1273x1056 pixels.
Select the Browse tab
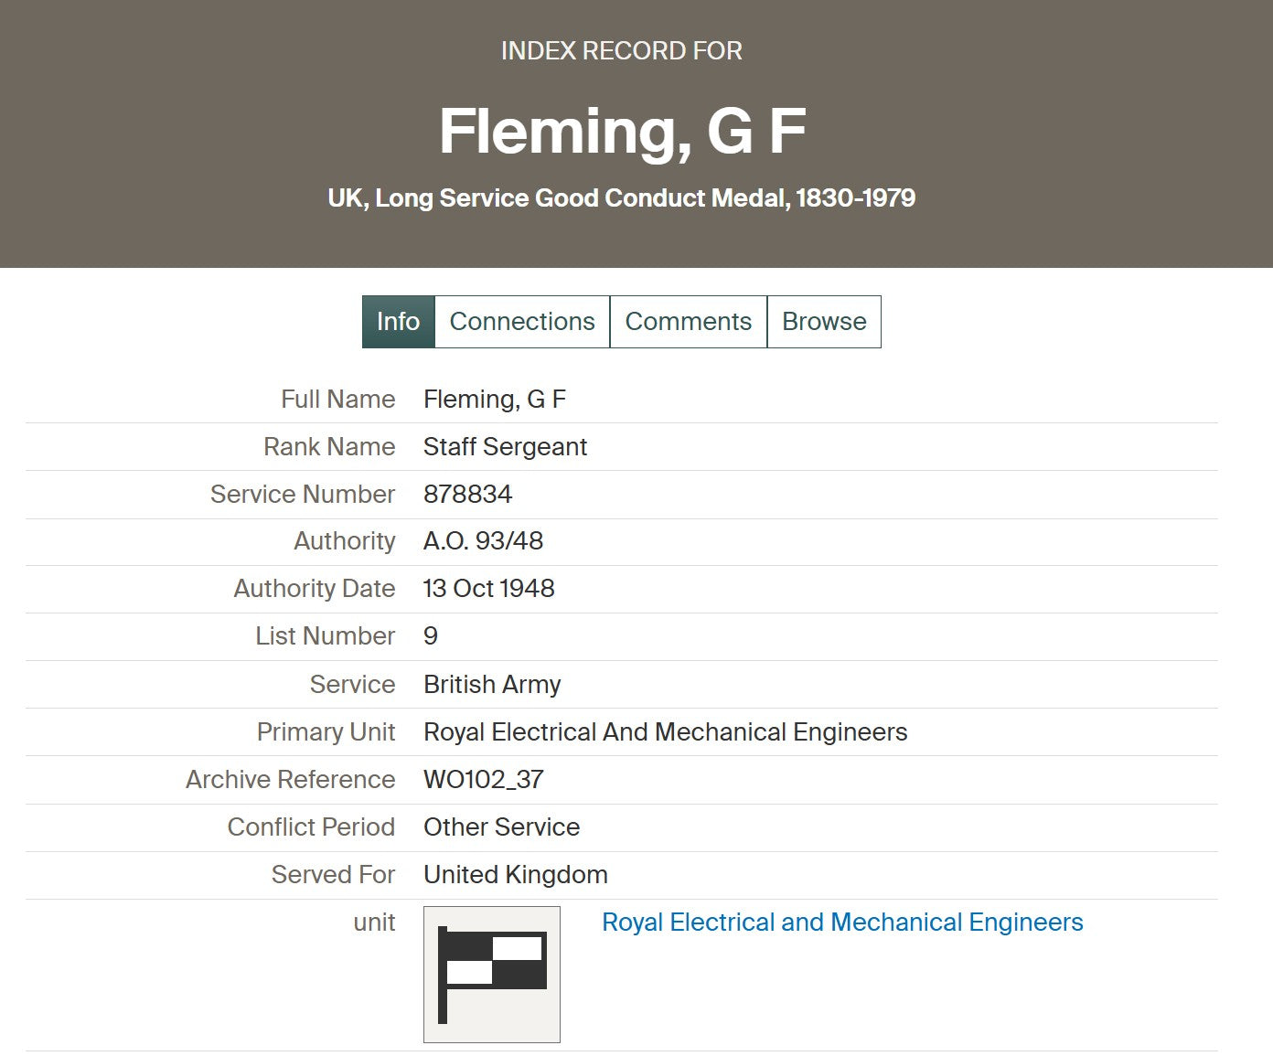[x=824, y=322]
